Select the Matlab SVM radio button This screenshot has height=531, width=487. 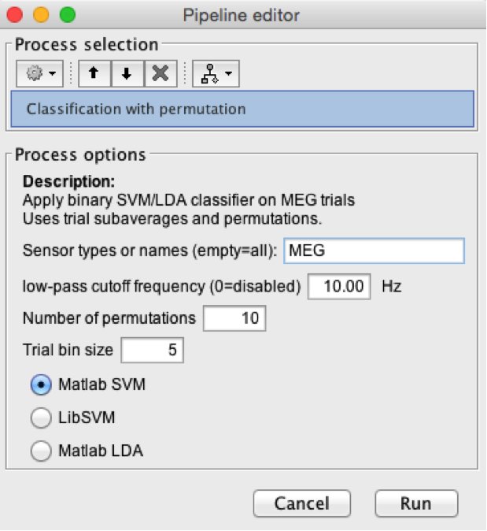point(39,385)
